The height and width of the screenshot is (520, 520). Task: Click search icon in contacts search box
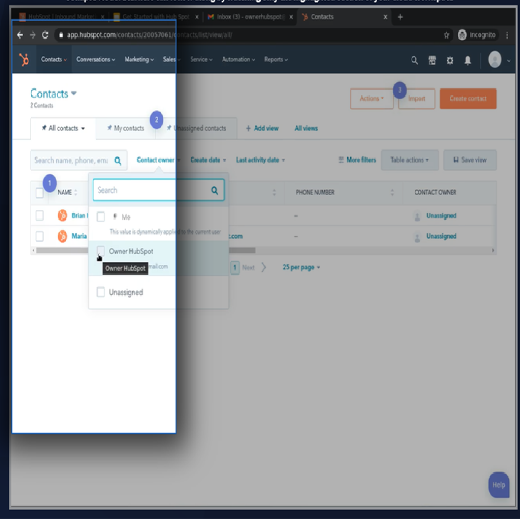(x=118, y=161)
